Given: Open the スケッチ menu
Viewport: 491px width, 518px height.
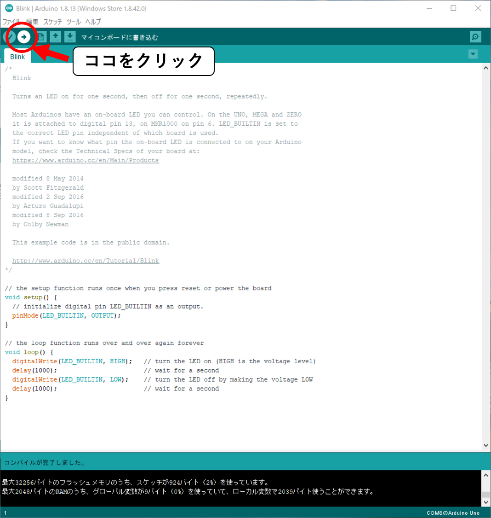Looking at the screenshot, I should 53,22.
